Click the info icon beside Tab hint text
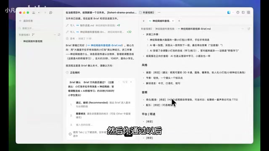 pyautogui.click(x=70, y=134)
